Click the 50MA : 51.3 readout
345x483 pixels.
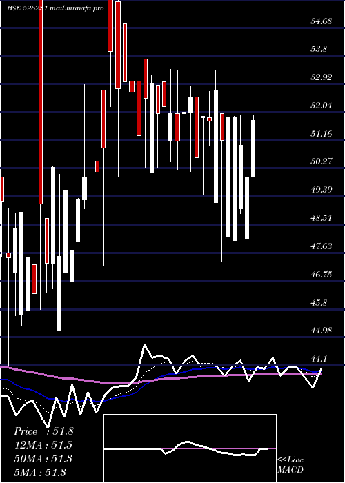(x=43, y=459)
